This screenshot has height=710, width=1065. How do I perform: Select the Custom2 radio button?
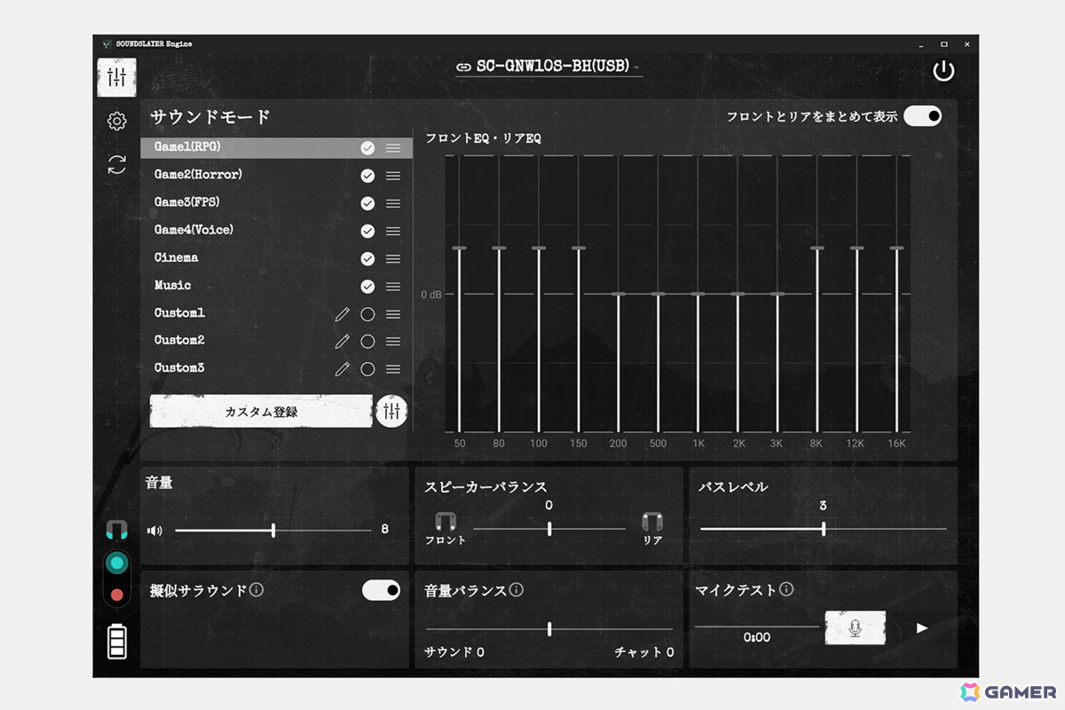pyautogui.click(x=368, y=341)
